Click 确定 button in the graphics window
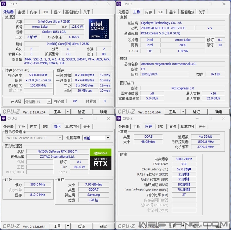Screen dimensions: 231x230 pyautogui.click(x=103, y=226)
